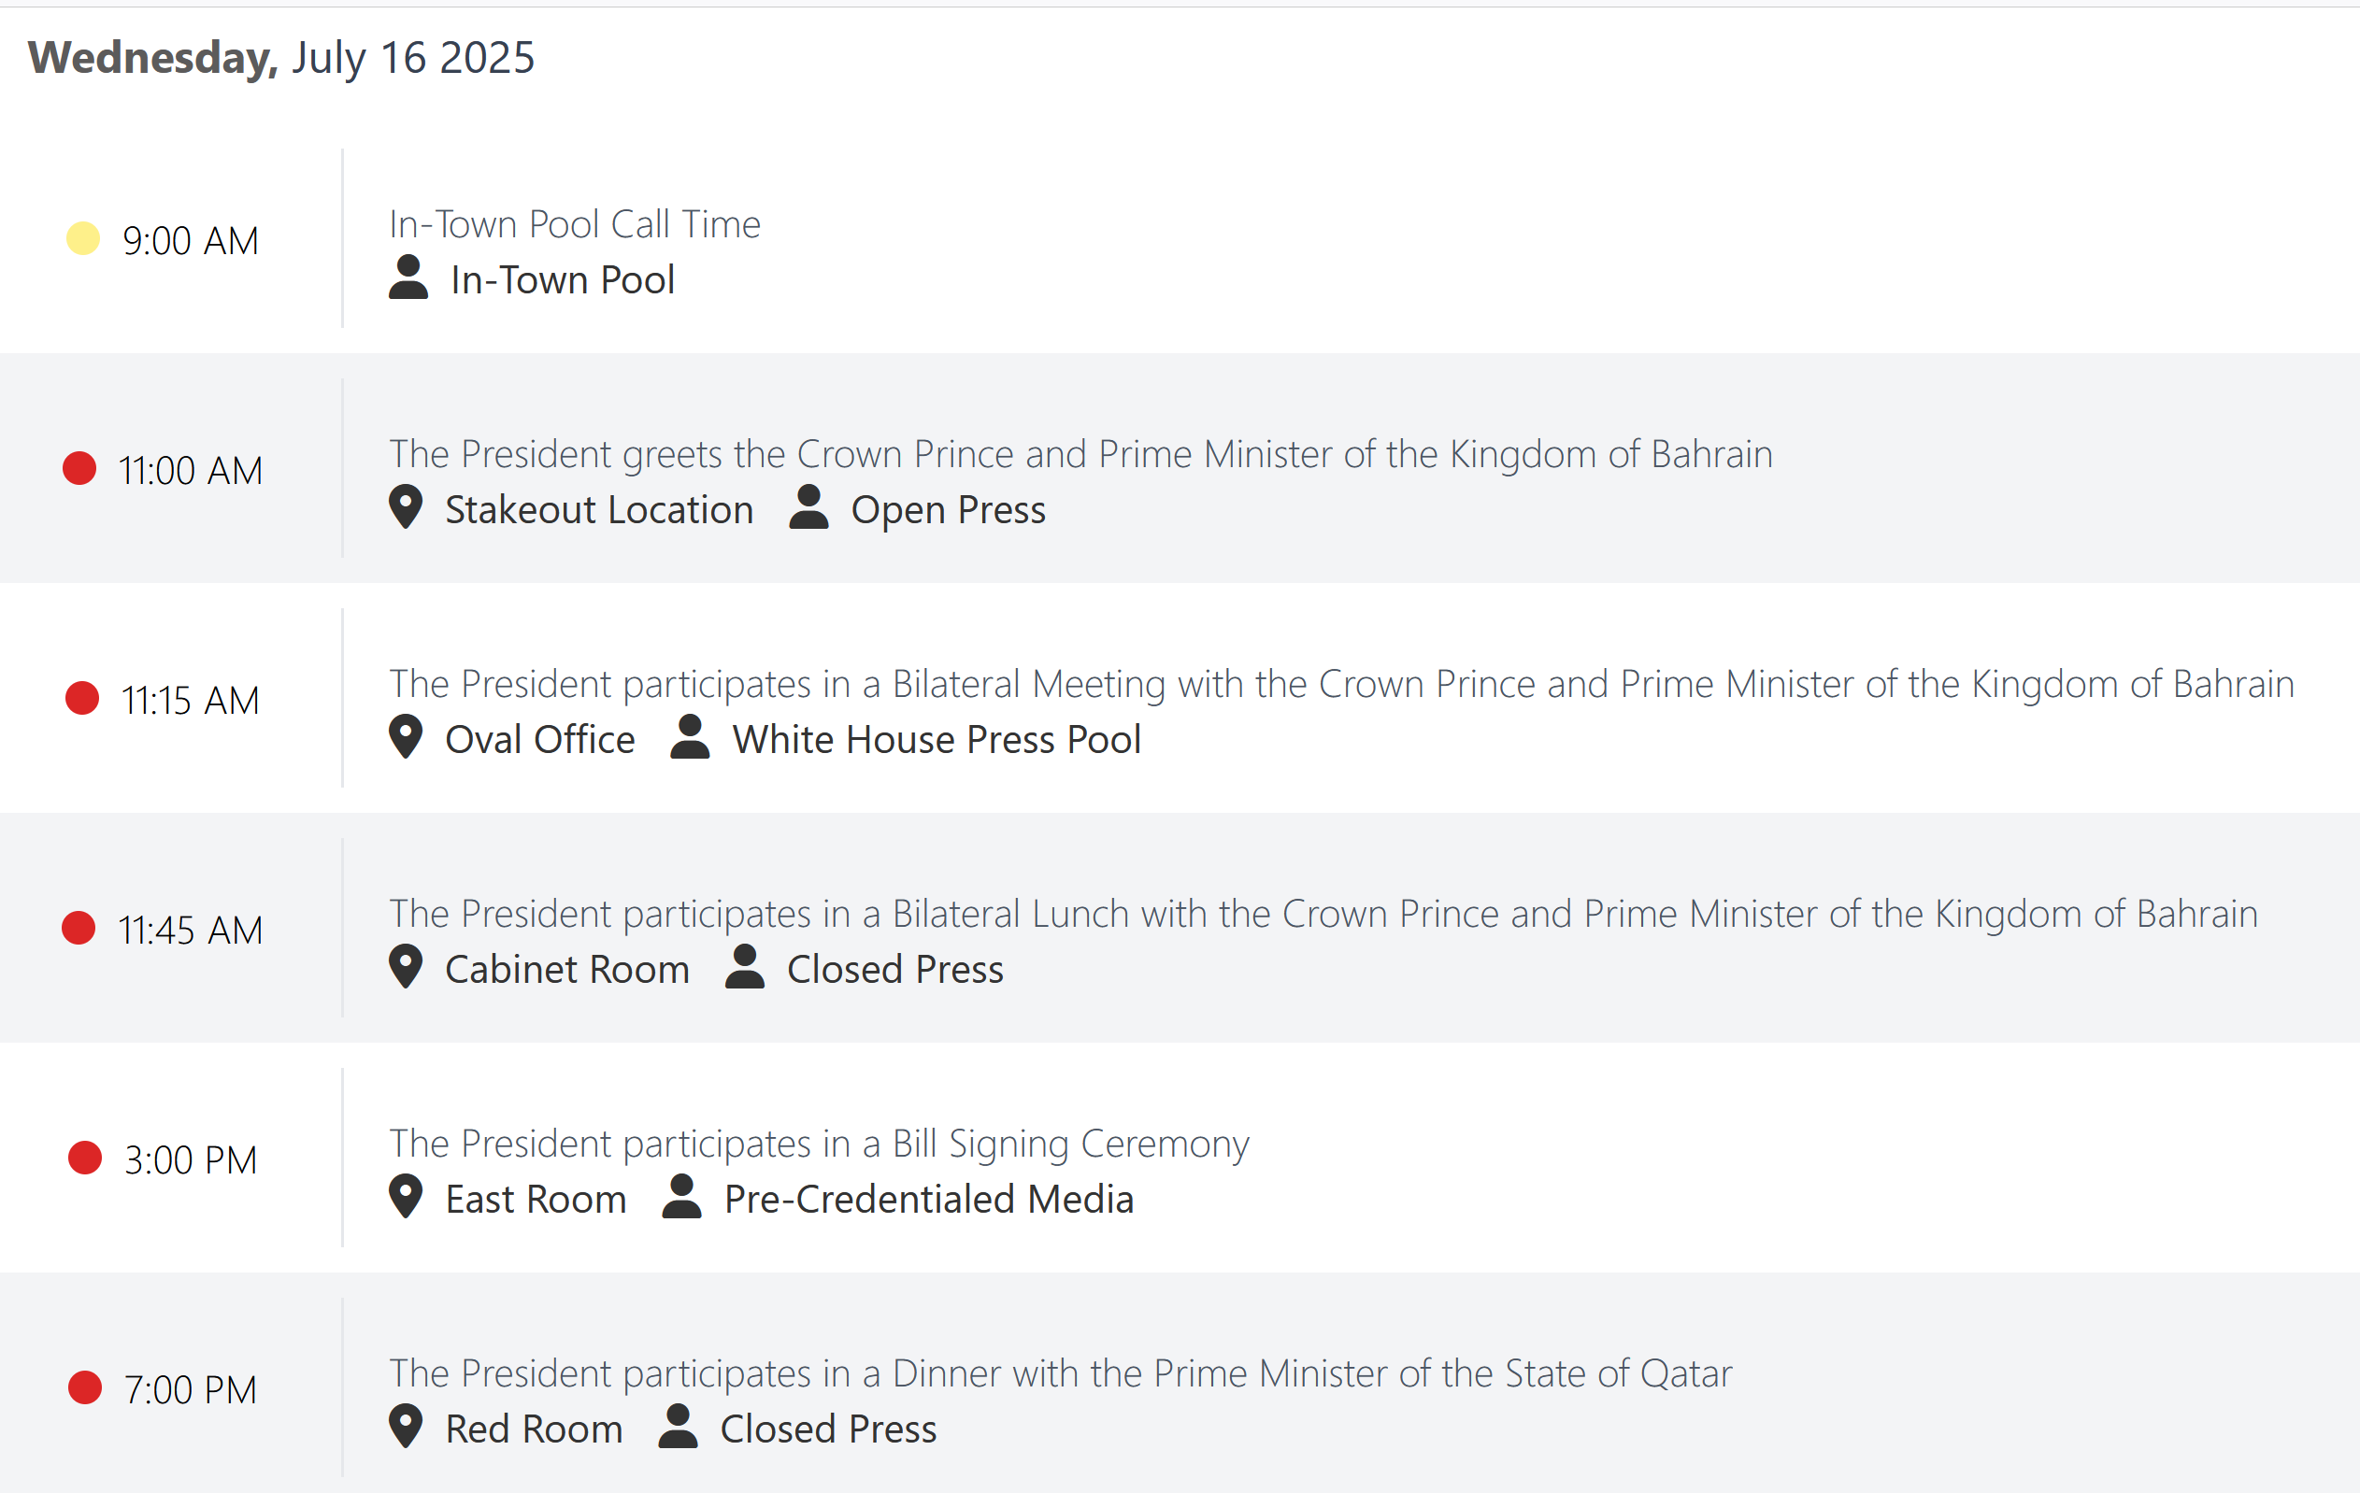Open the Bilateral Lunch event title
This screenshot has height=1493, width=2360.
[1323, 913]
